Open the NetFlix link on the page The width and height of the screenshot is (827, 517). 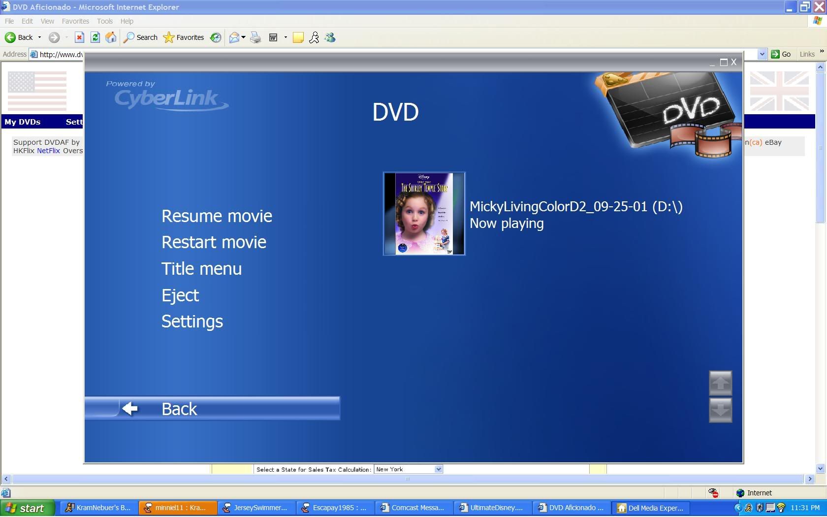click(x=48, y=151)
